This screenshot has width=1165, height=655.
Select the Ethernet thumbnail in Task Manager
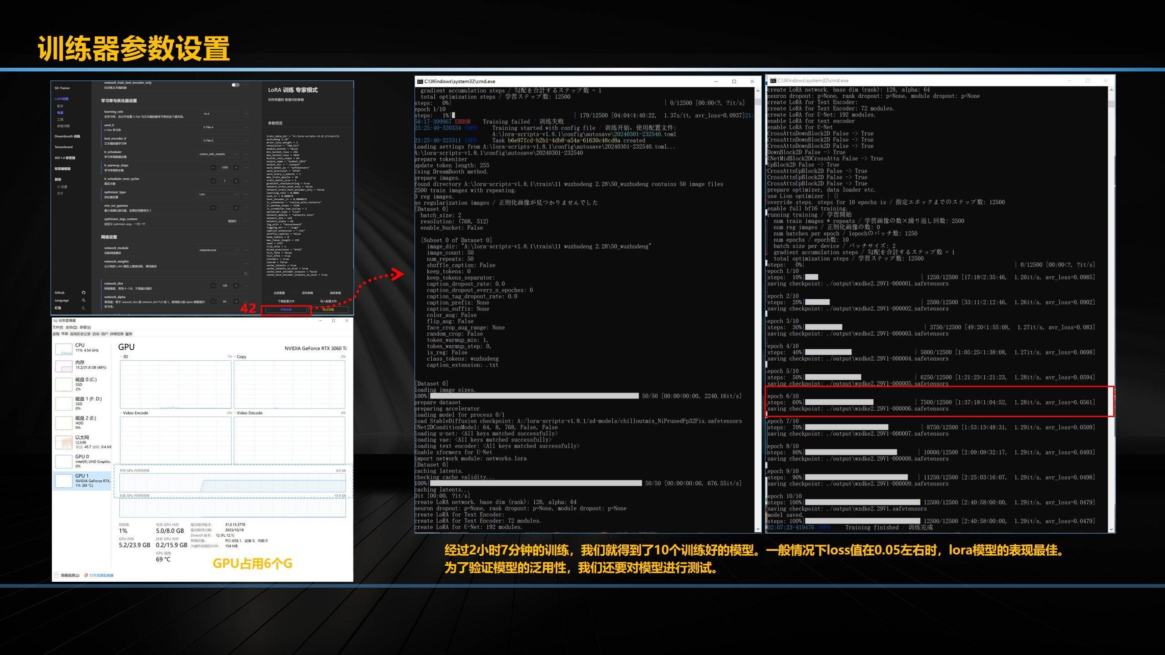(64, 443)
